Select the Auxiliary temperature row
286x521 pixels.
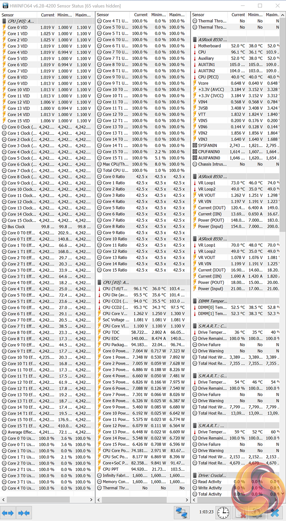pyautogui.click(x=235, y=58)
